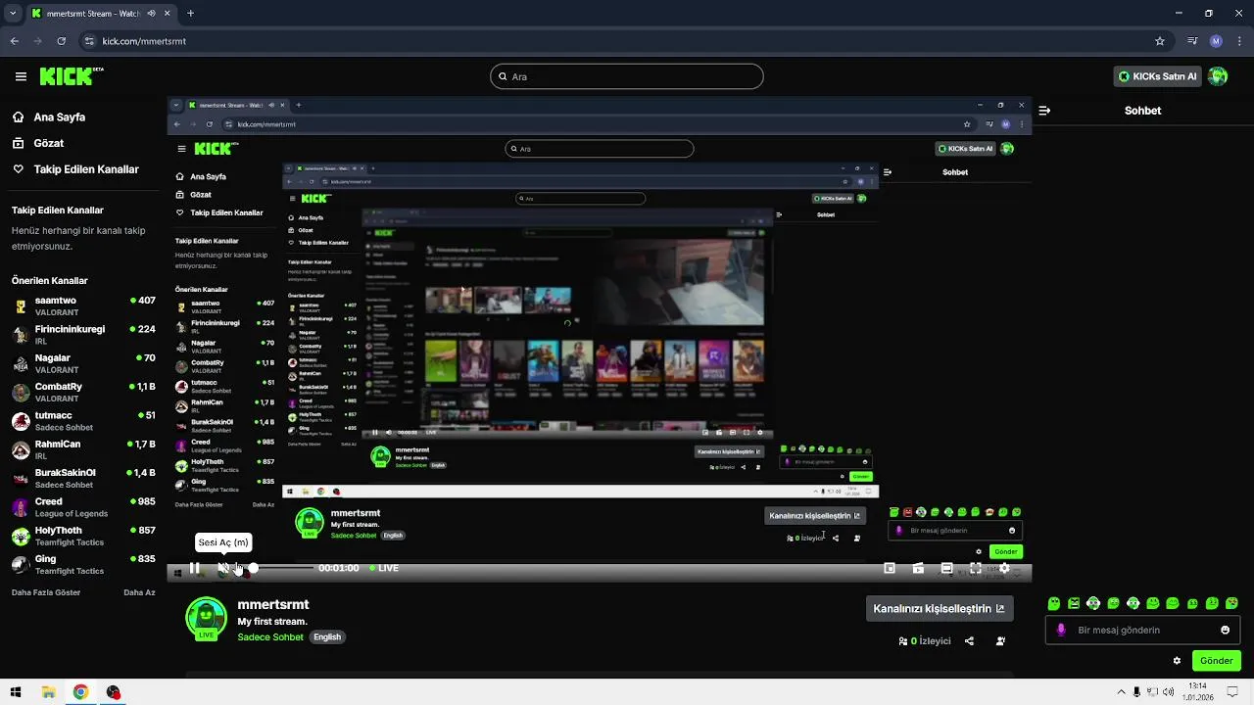Open the Creed recommended channel
This screenshot has width=1254, height=705.
[83, 507]
